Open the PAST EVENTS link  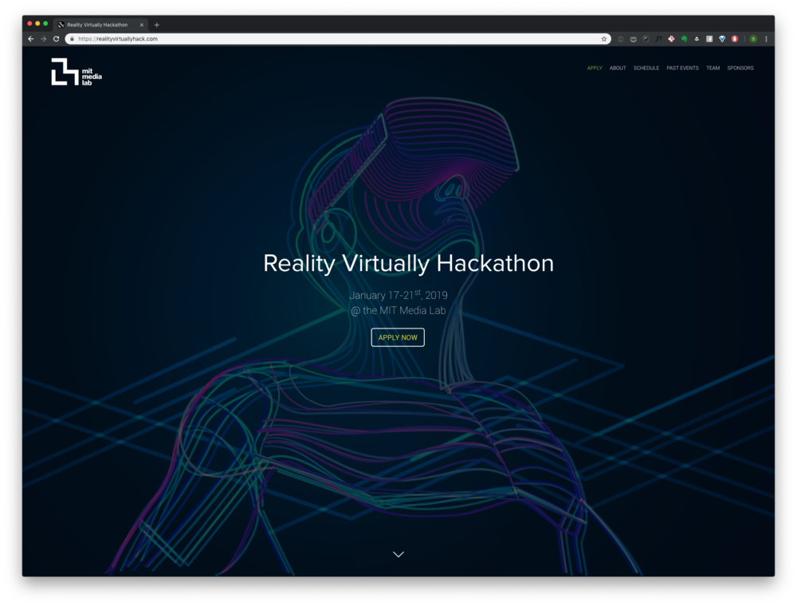pos(682,68)
